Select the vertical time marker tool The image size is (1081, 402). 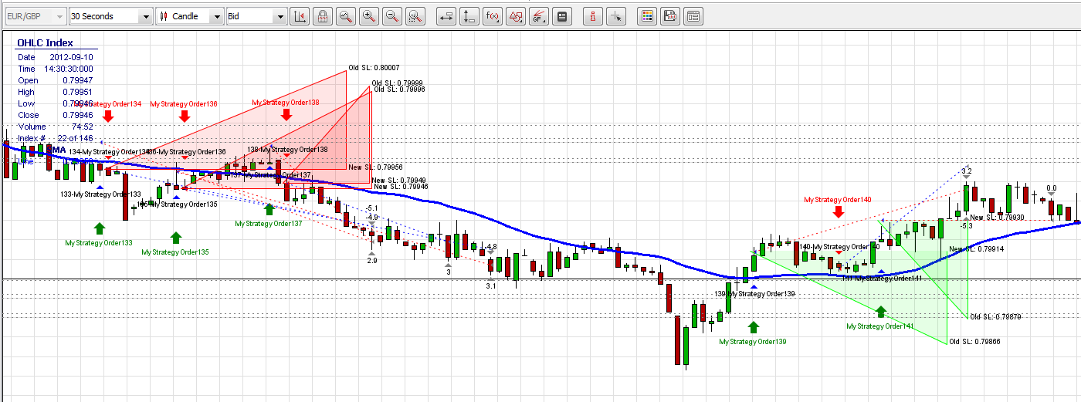[x=469, y=15]
